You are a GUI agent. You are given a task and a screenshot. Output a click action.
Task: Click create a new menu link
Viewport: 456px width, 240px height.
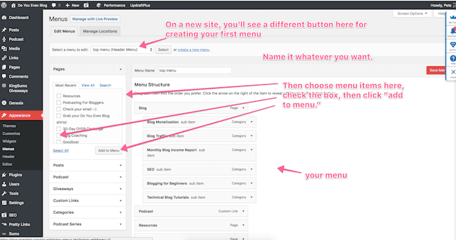(194, 50)
